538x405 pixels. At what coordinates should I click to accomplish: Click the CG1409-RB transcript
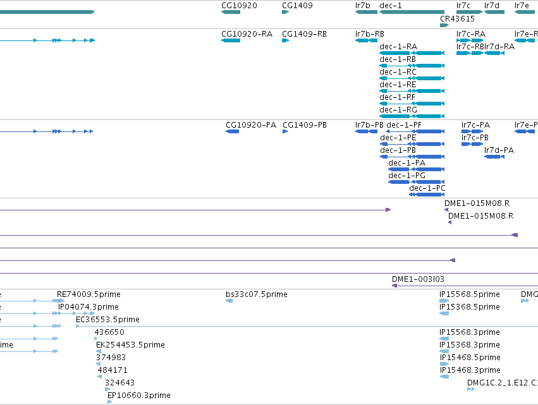[286, 40]
